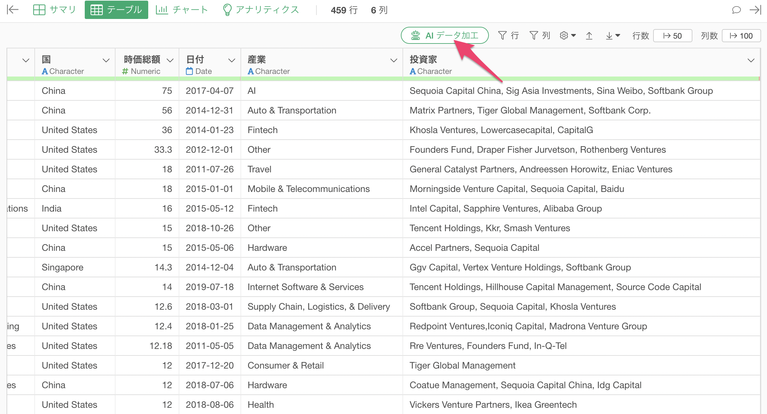The width and height of the screenshot is (767, 414).
Task: Select cell Supply Chain, Logistics, & Delivery
Action: [322, 306]
